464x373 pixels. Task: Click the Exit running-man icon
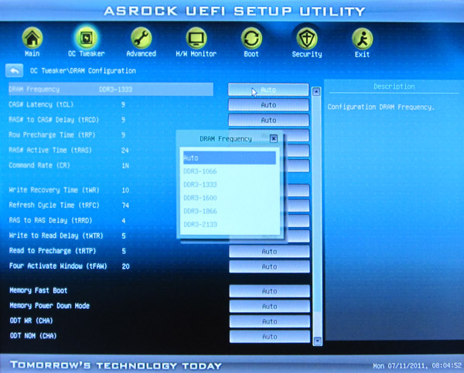[362, 39]
